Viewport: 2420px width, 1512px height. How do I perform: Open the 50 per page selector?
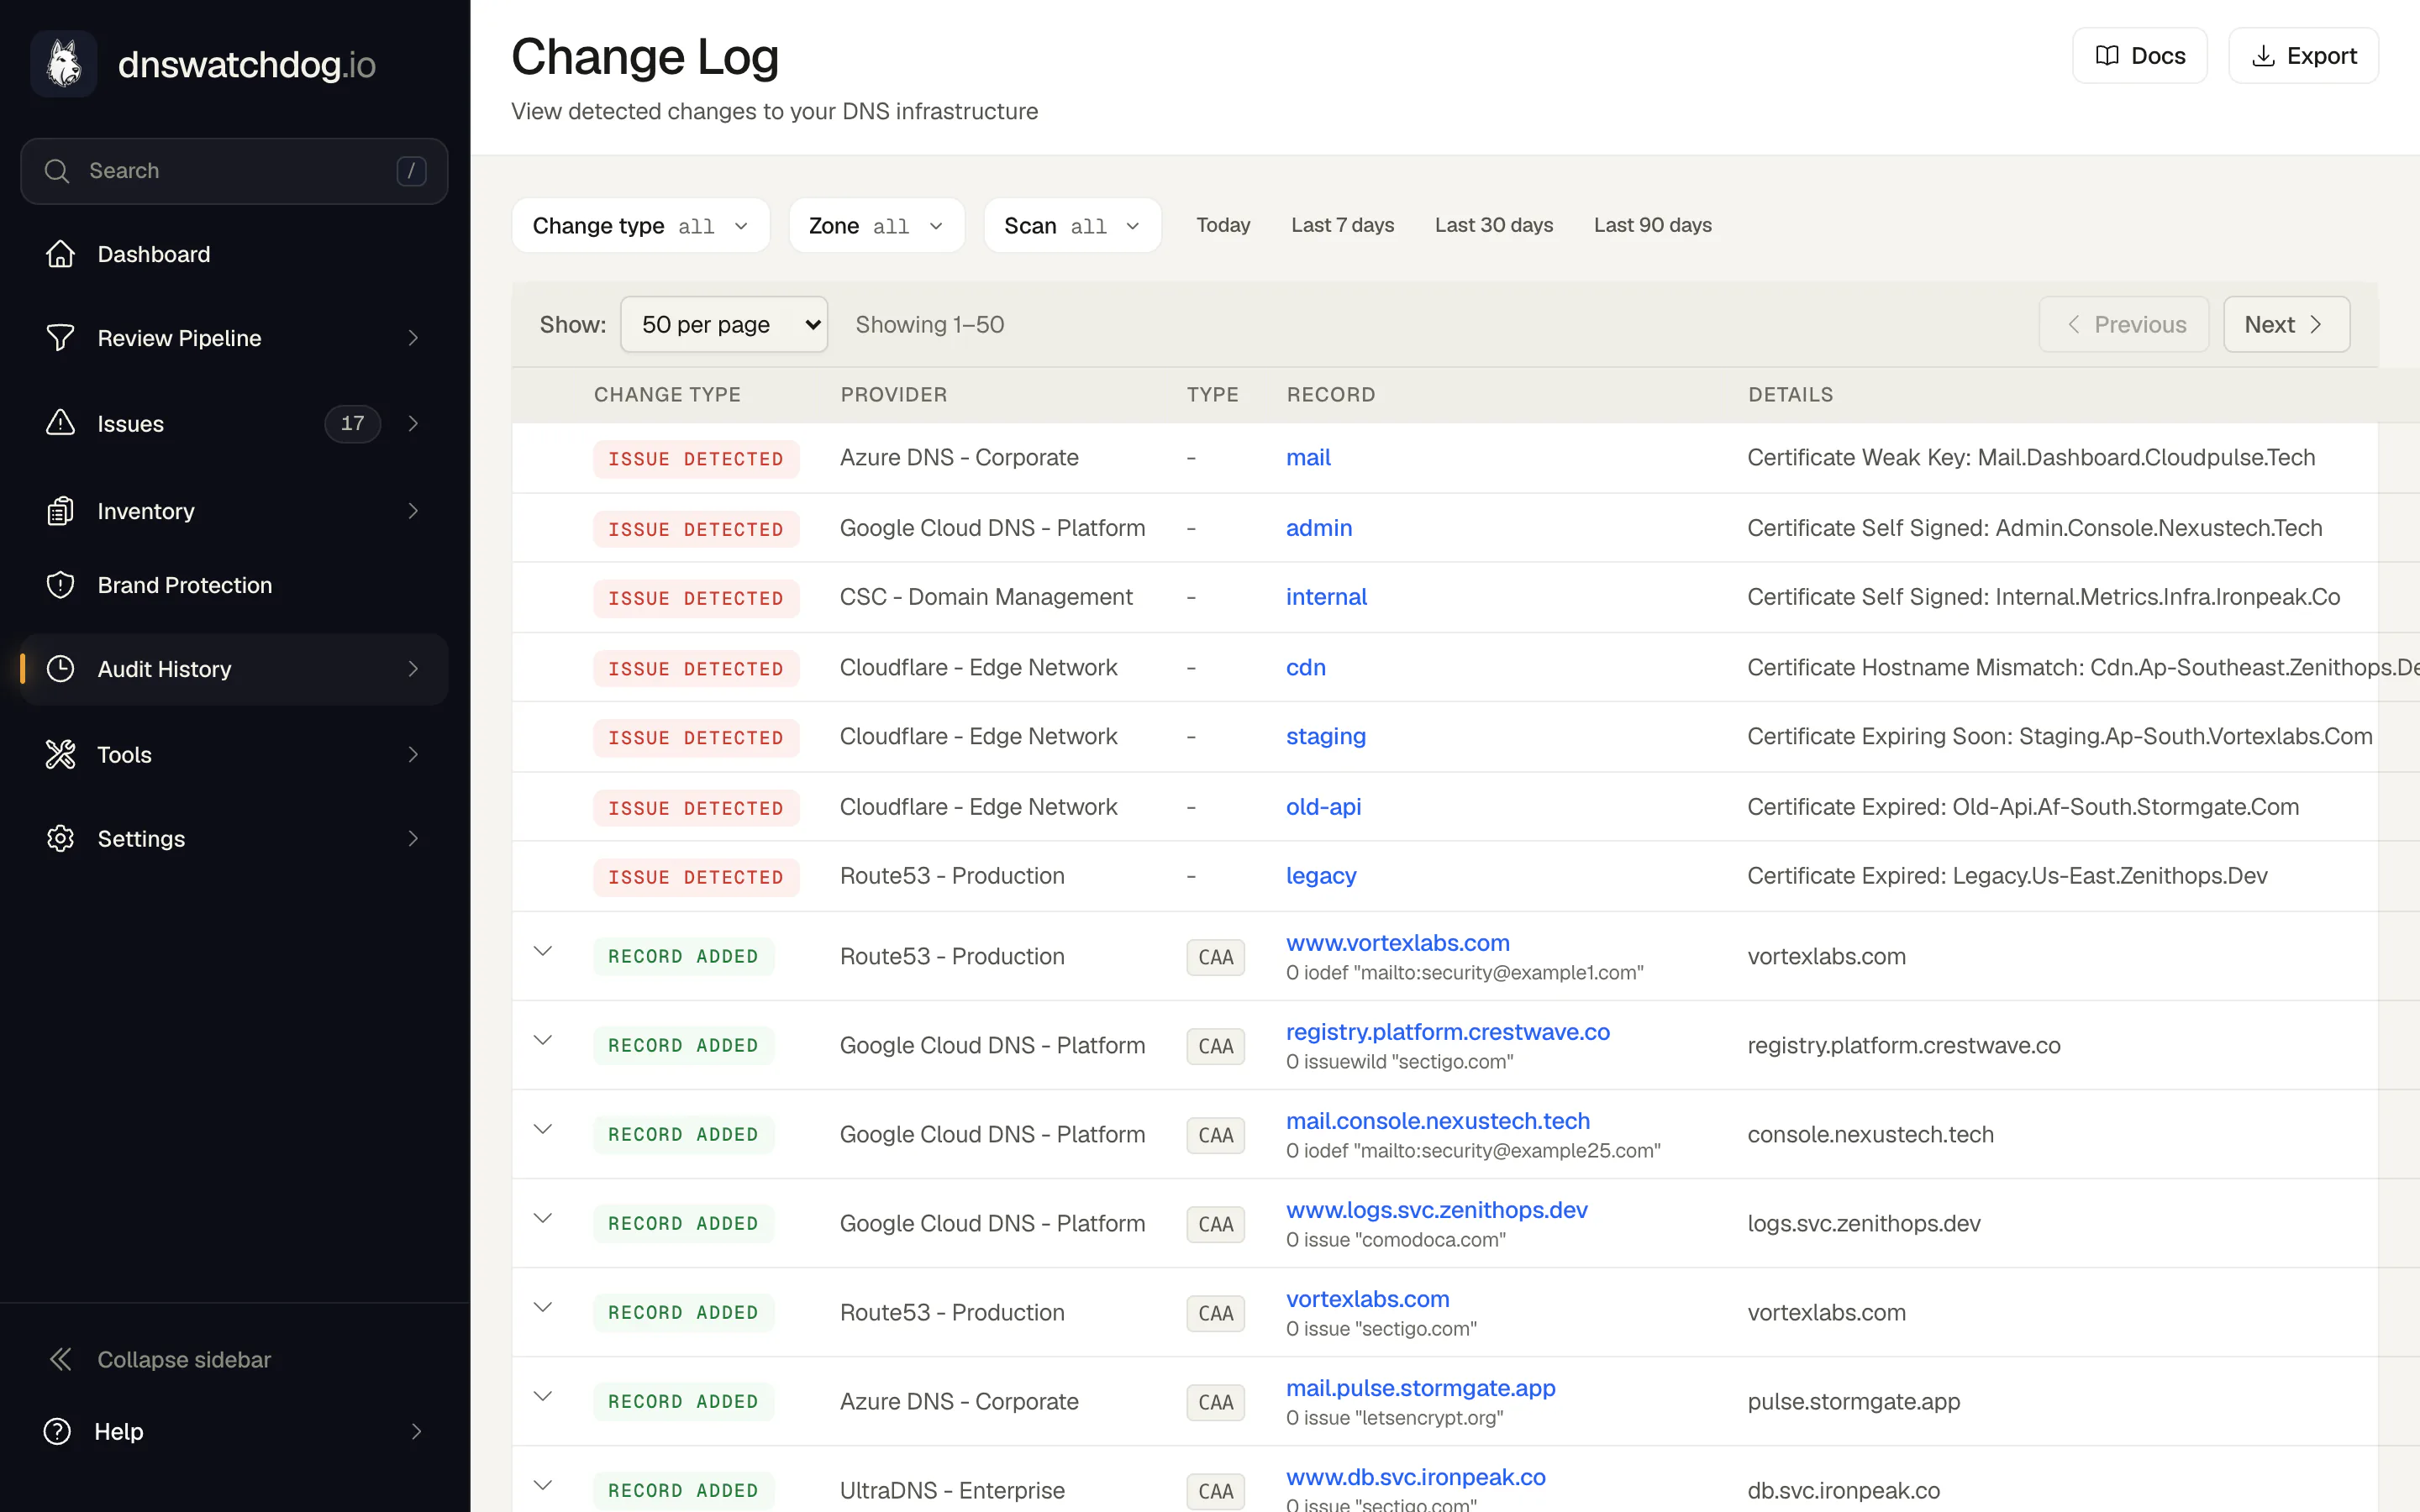coord(724,324)
